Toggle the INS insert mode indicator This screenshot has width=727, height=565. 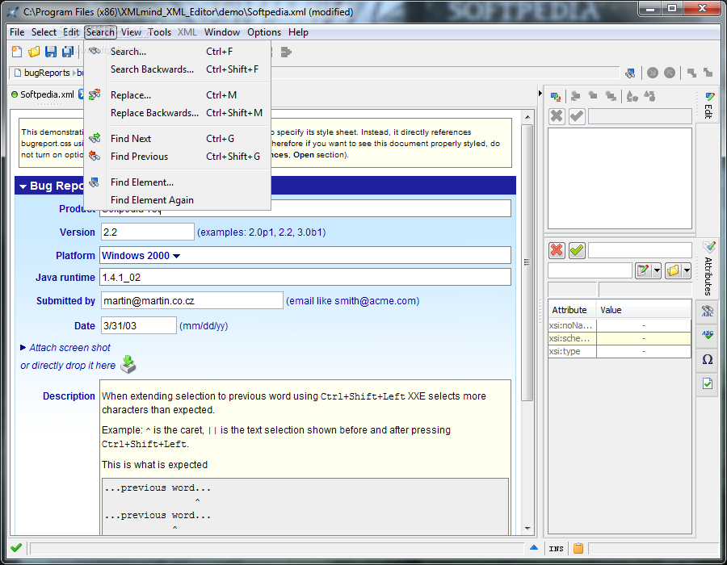tap(556, 549)
